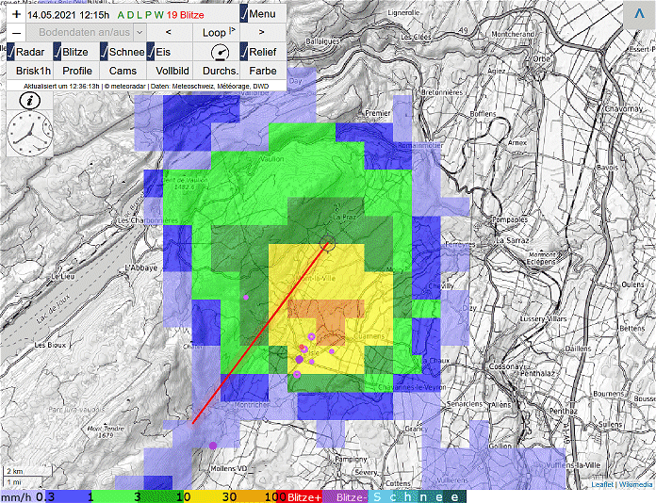Toggle the Schnee layer checkbox
The height and width of the screenshot is (503, 656).
[x=105, y=52]
